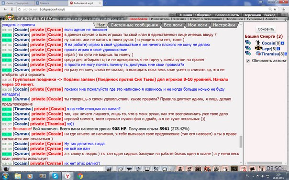Open the Поединки link

click(234, 19)
